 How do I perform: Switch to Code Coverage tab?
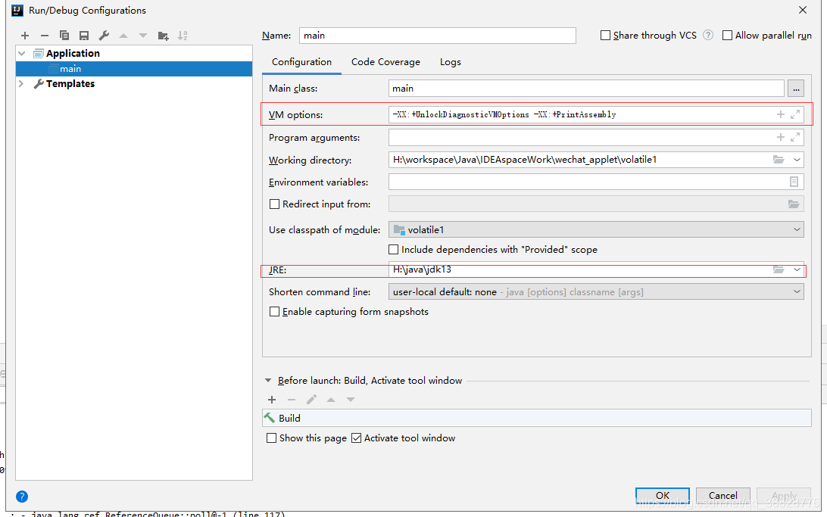pos(385,62)
